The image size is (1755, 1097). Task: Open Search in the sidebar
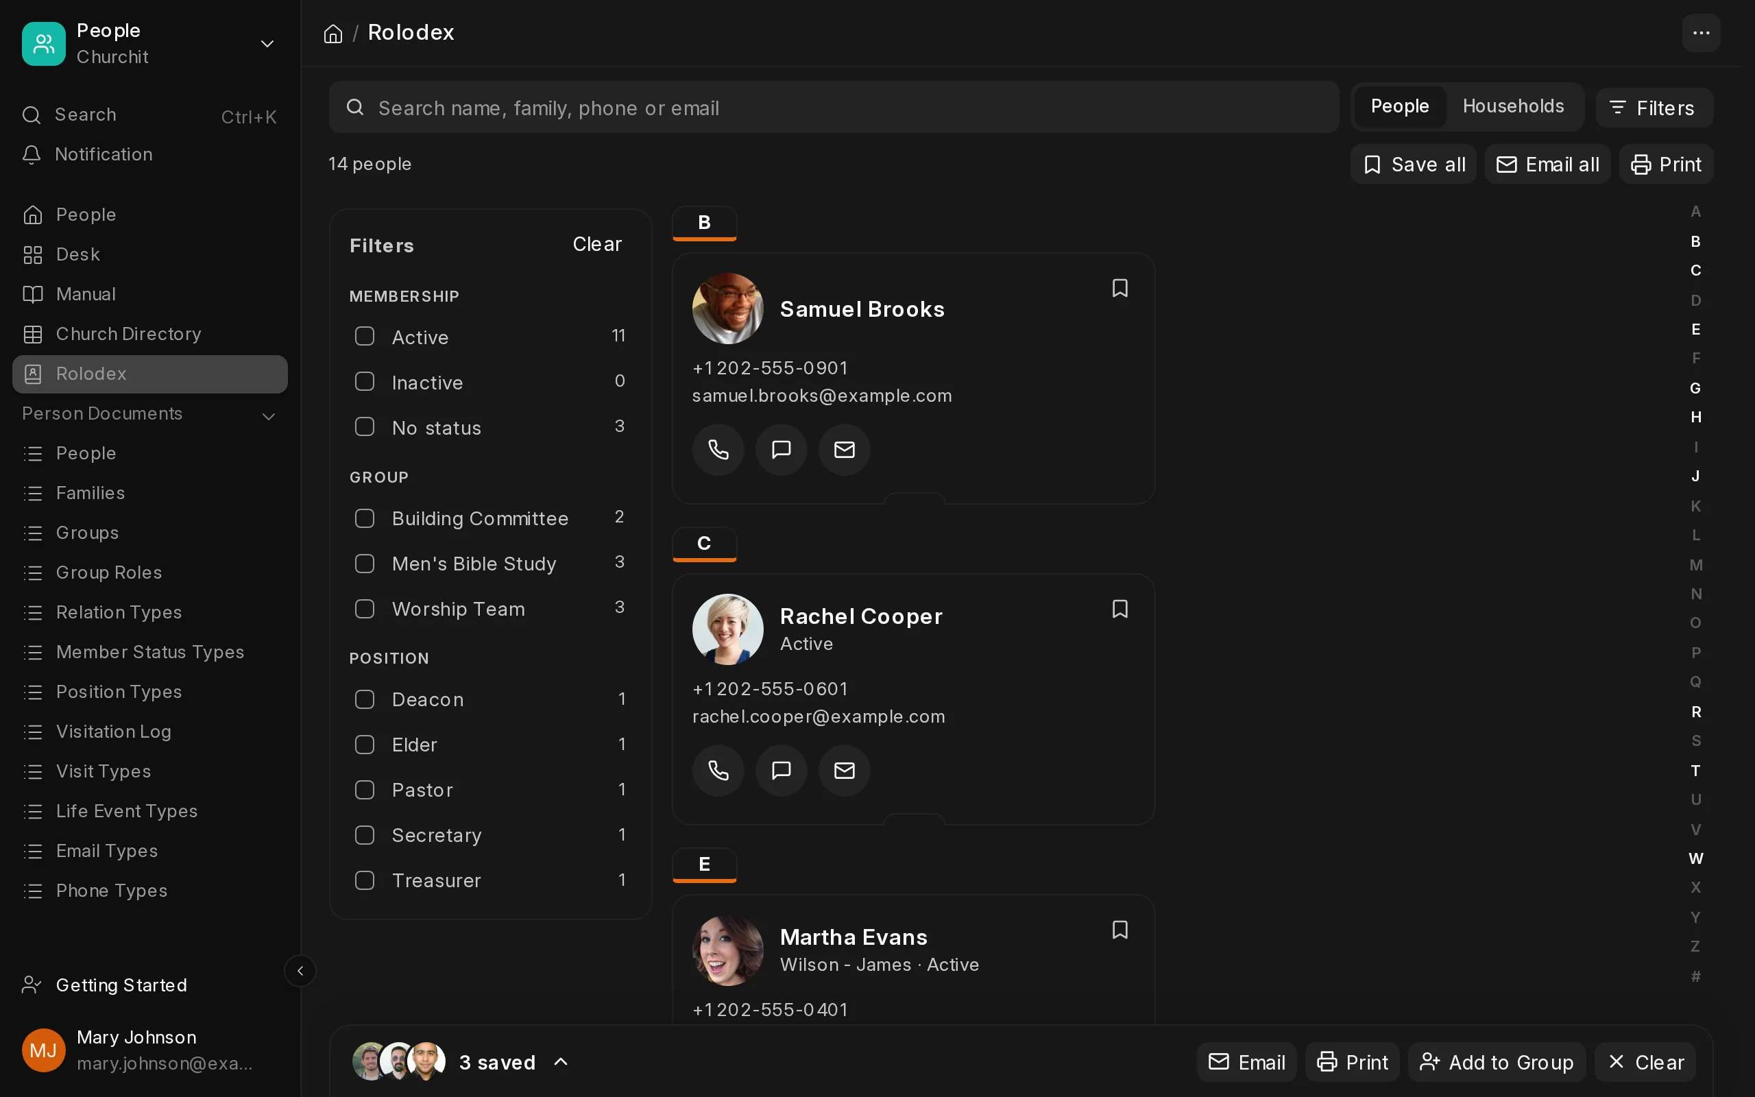[x=150, y=115]
